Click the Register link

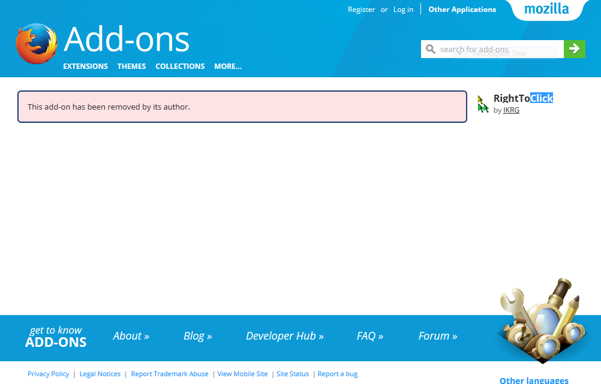(x=361, y=10)
